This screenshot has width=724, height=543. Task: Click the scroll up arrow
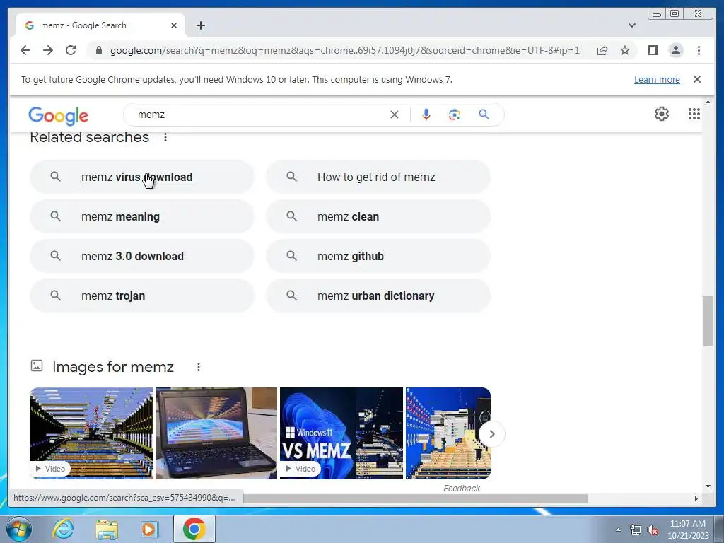708,102
